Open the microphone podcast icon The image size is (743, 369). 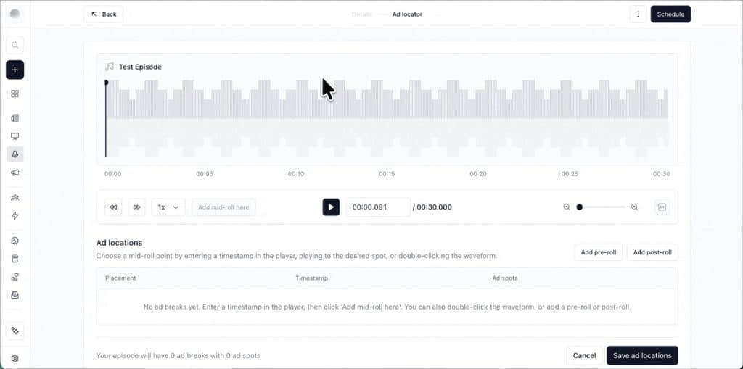pyautogui.click(x=15, y=154)
